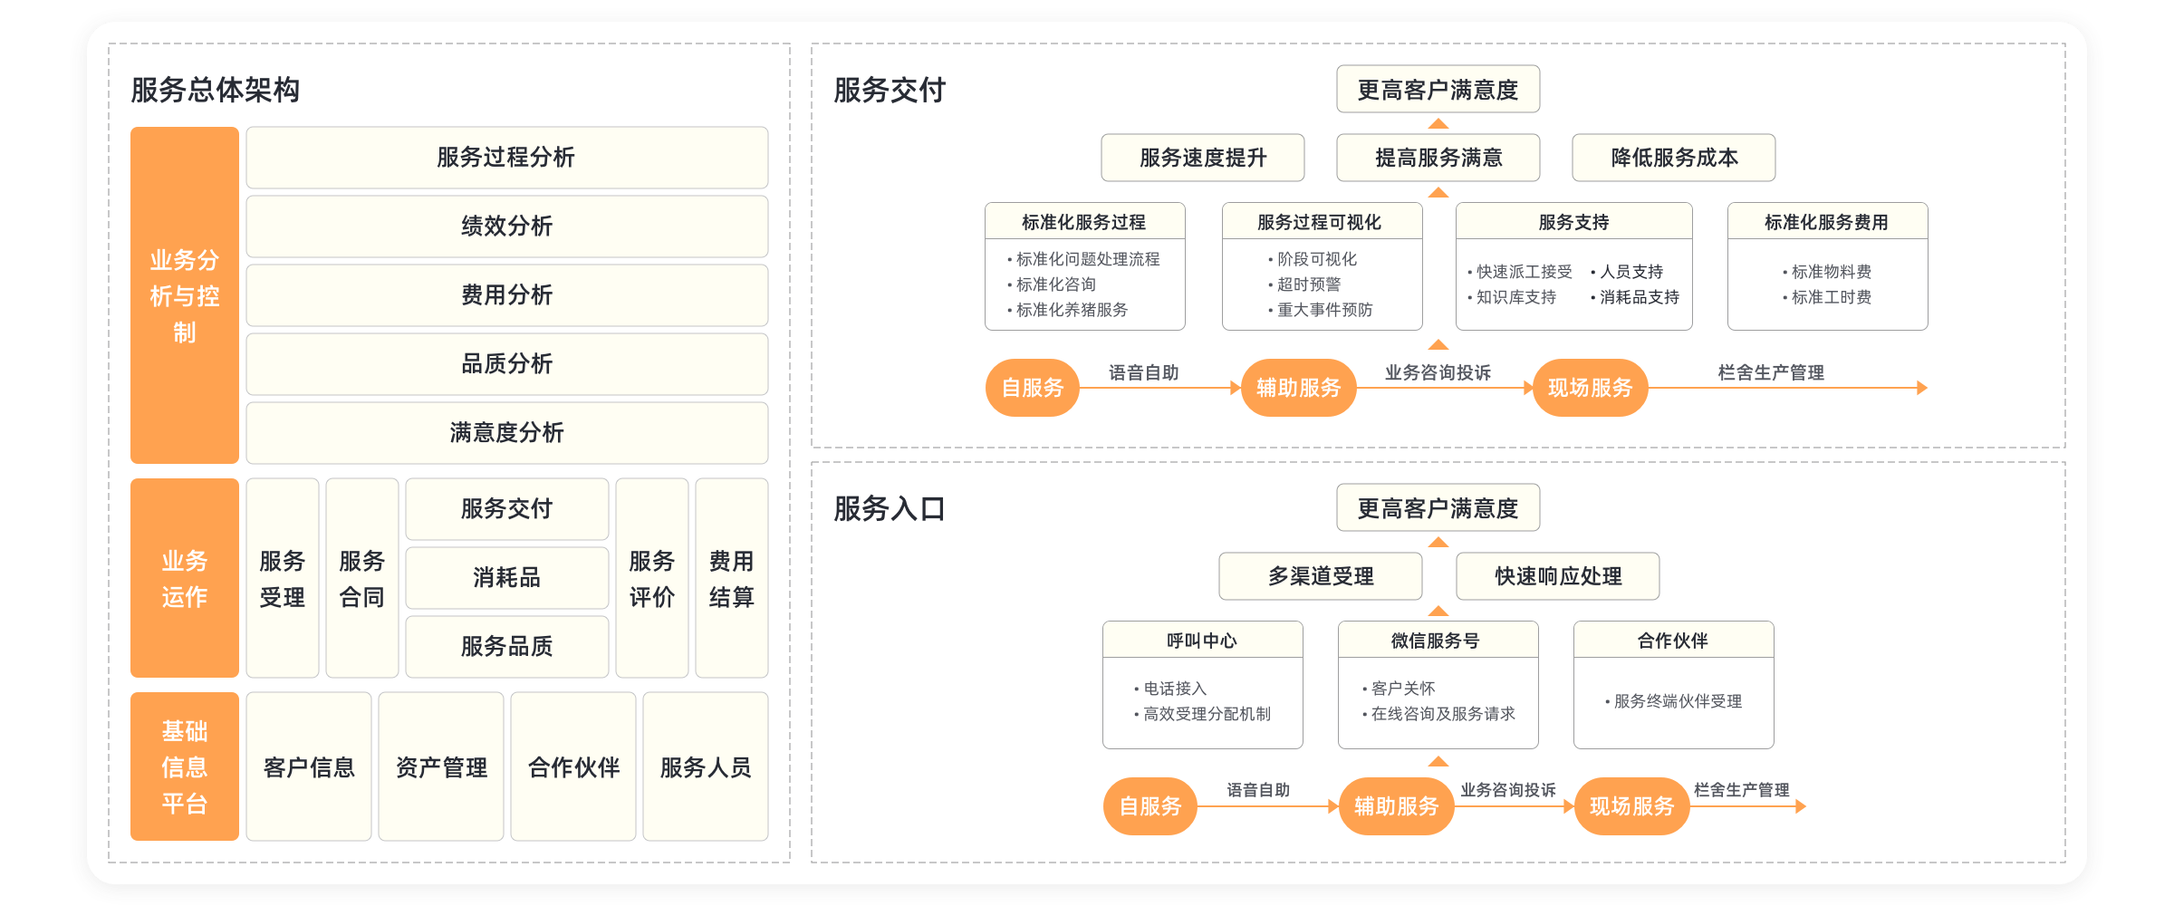Screen dimensions: 2174x906
Task: Click the 标准化服务费用 card header
Action: (x=1827, y=222)
